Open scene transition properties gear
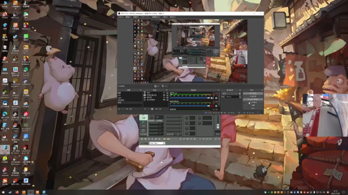The height and width of the screenshot is (195, 348). [240, 94]
